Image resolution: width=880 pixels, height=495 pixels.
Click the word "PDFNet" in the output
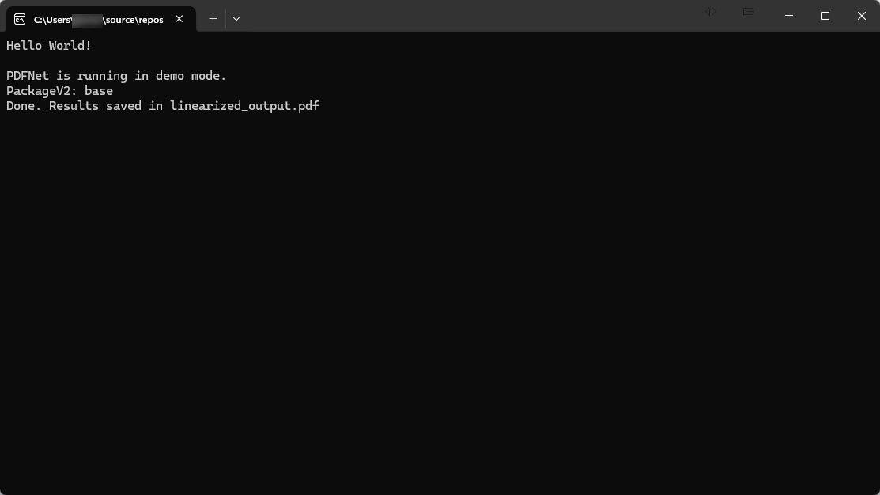pyautogui.click(x=28, y=76)
